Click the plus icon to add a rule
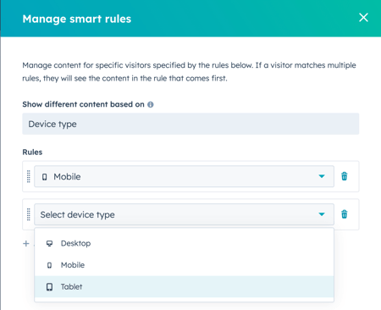The image size is (381, 310). click(x=26, y=243)
